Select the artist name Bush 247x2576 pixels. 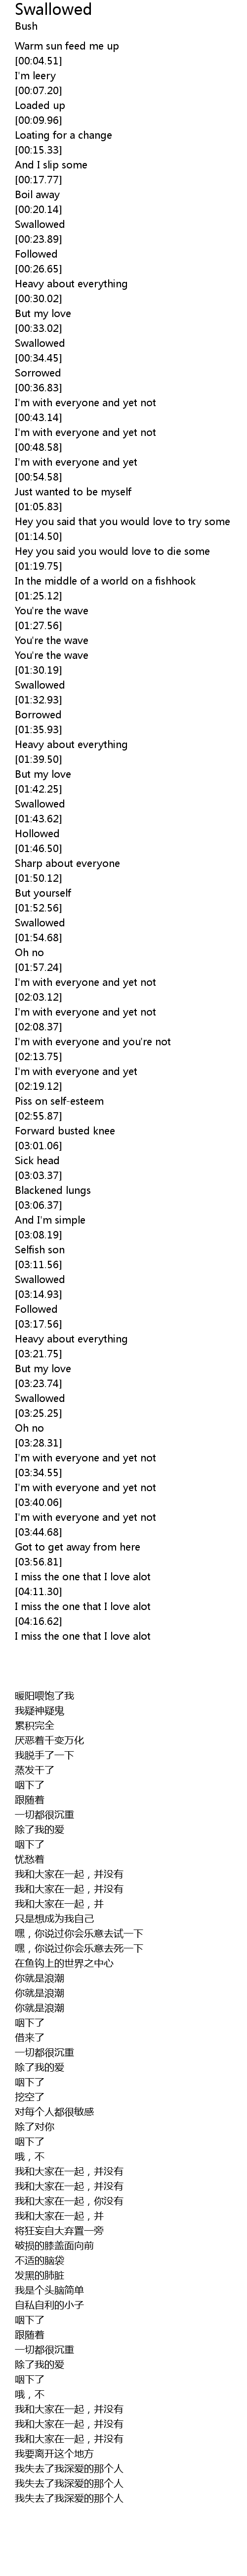point(26,27)
